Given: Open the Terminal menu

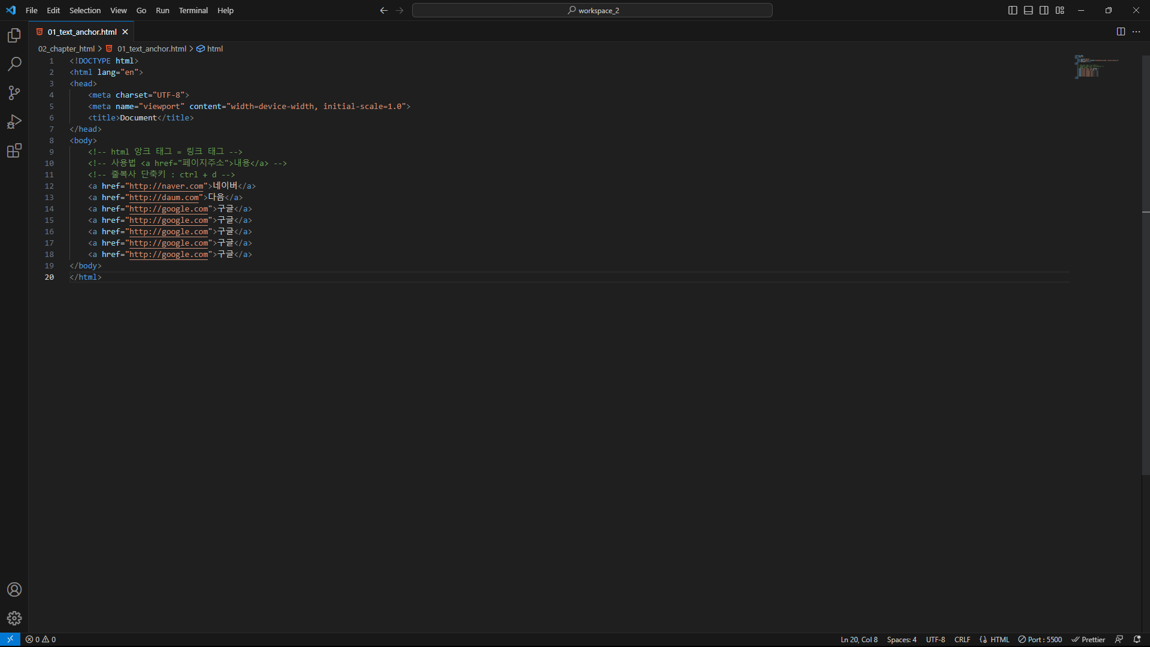Looking at the screenshot, I should pyautogui.click(x=193, y=10).
